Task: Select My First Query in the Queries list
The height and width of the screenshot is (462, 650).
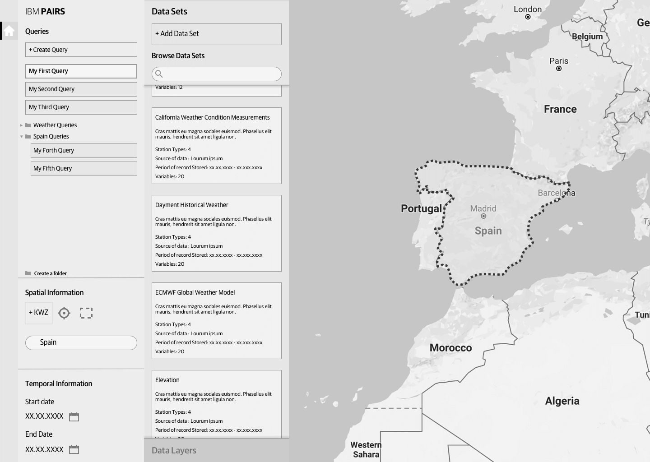Action: click(x=81, y=71)
